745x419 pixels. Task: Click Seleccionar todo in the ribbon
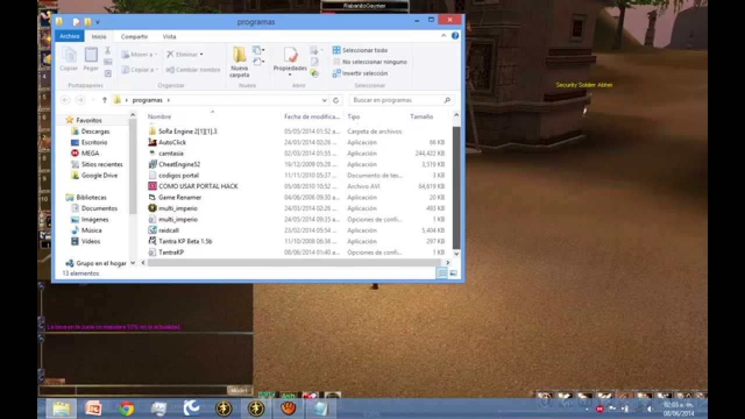point(360,50)
